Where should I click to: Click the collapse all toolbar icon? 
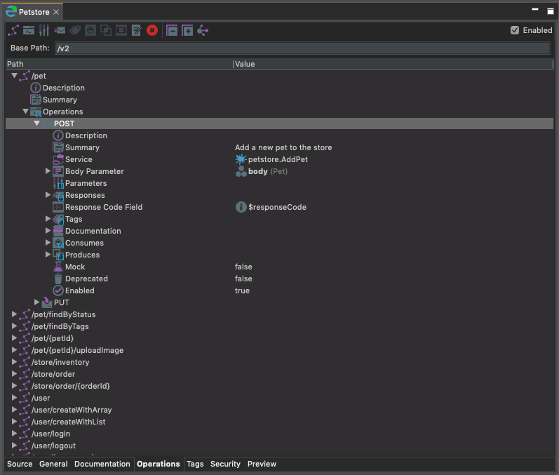[x=172, y=30]
